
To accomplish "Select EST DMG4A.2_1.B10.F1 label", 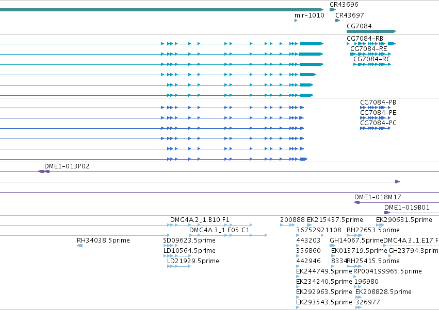I will (200, 220).
